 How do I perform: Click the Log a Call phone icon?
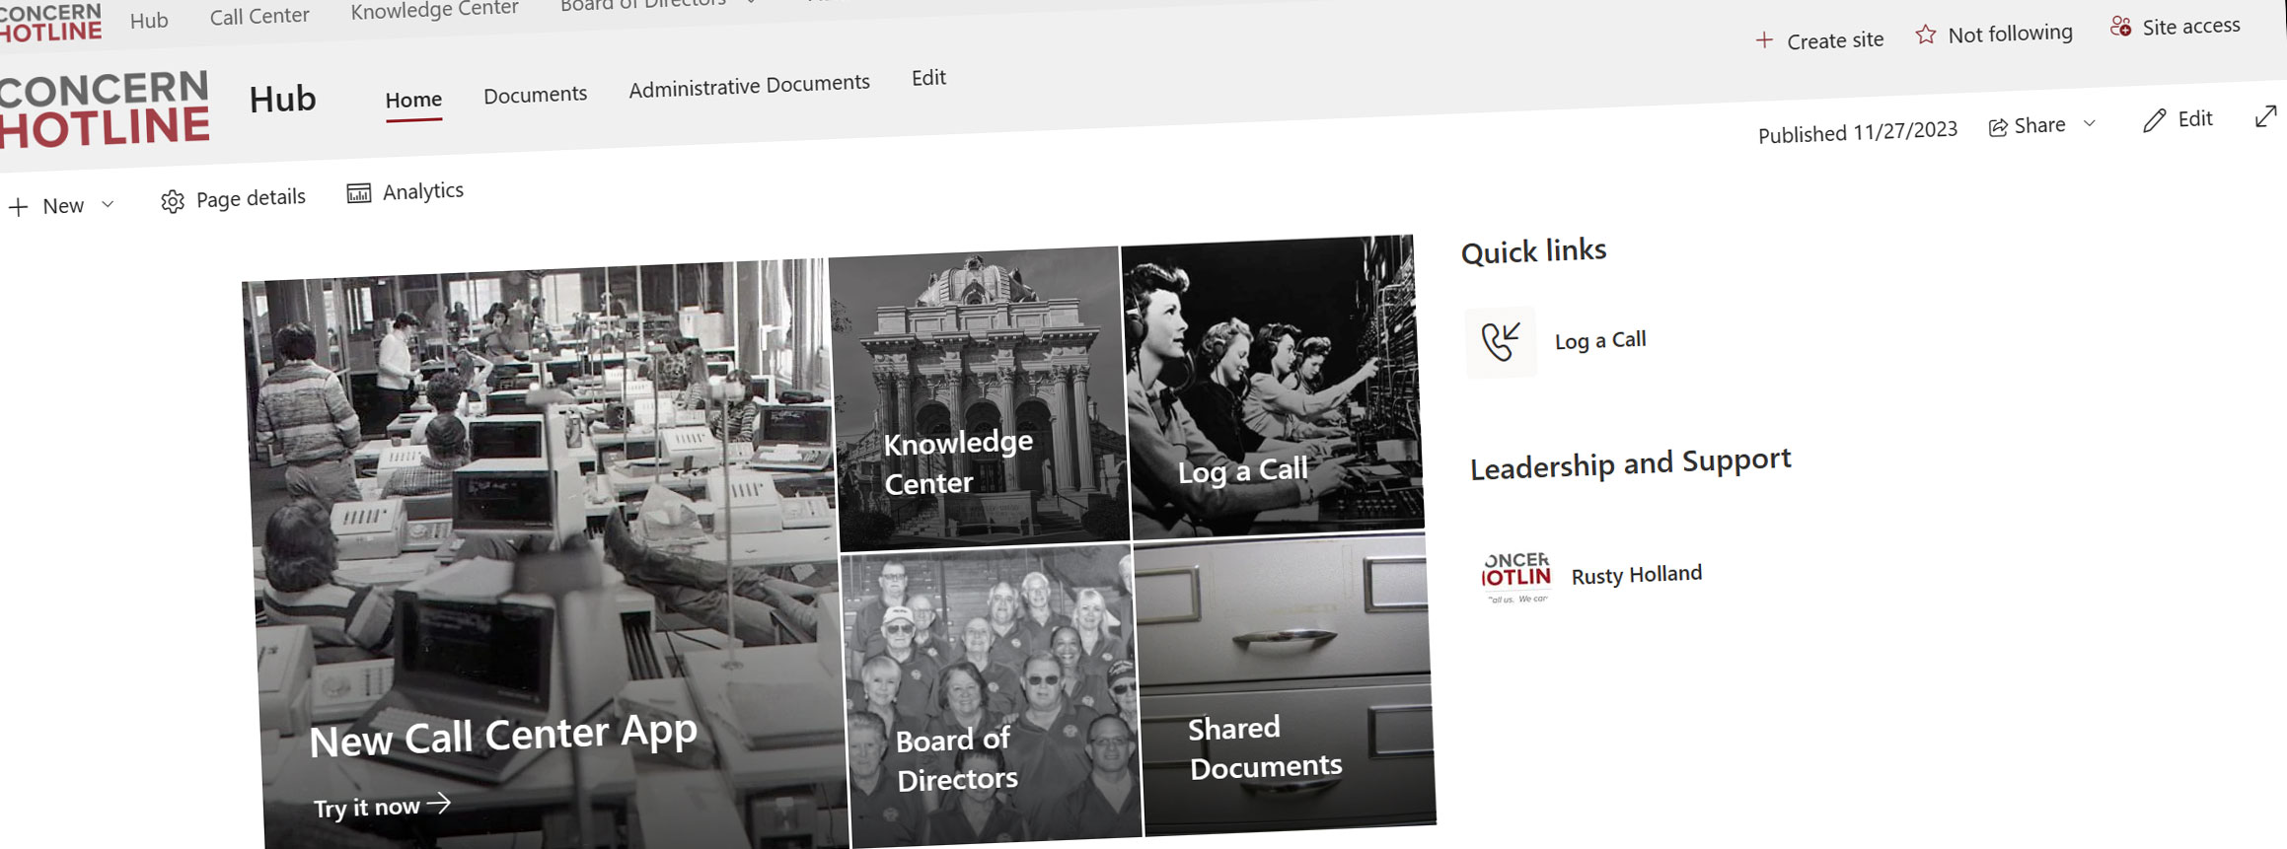(1501, 341)
